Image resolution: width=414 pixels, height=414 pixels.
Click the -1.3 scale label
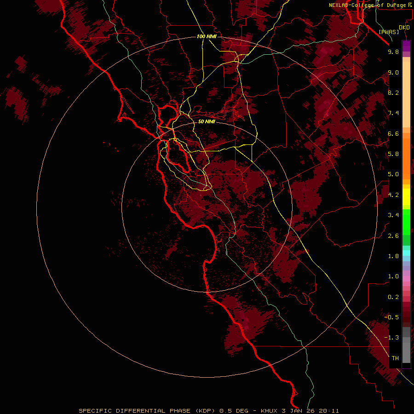tap(391, 338)
